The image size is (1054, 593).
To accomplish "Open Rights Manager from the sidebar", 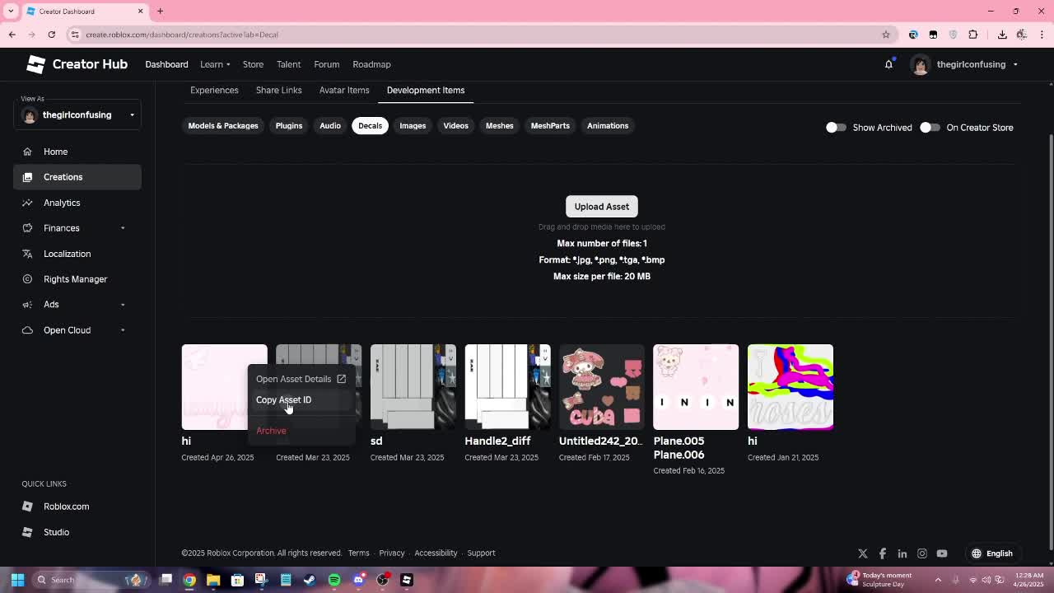I will (x=75, y=279).
